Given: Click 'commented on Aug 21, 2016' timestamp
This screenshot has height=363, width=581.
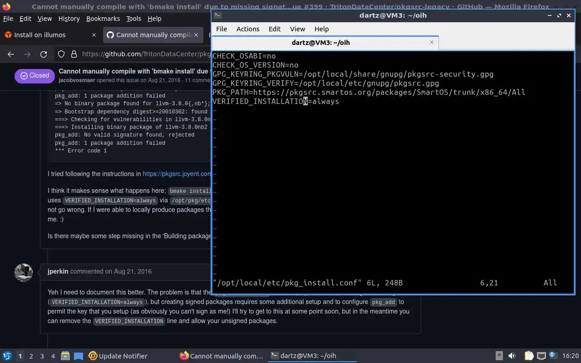Looking at the screenshot, I should click(111, 271).
